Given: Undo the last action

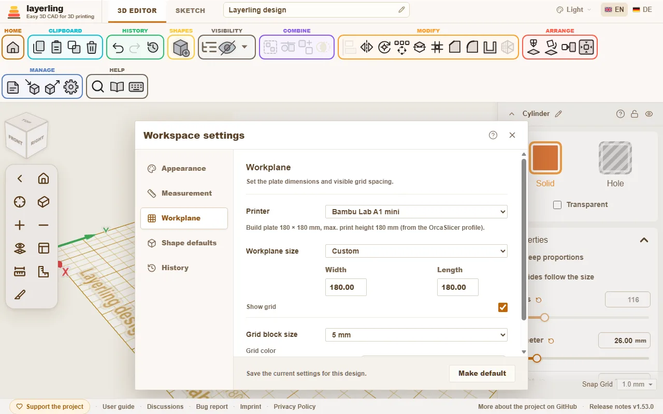Looking at the screenshot, I should tap(118, 48).
